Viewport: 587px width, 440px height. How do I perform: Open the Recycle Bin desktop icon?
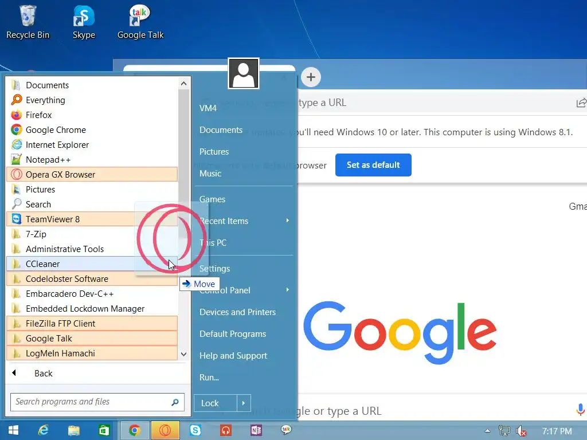(28, 22)
